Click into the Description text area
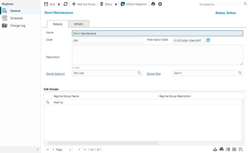The width and height of the screenshot is (249, 153). pos(157,55)
